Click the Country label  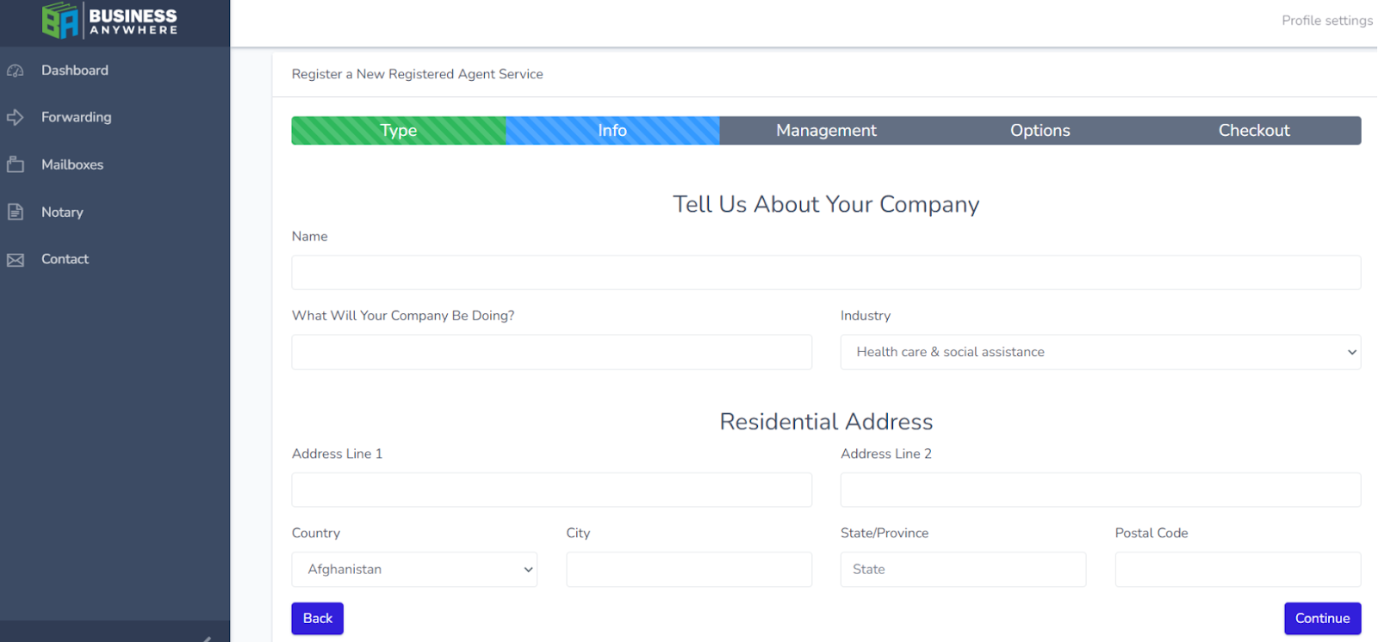tap(316, 533)
